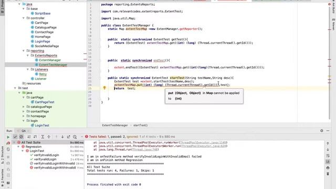
Task: Expand the cataloguePage folder arrow
Action: coord(24,107)
